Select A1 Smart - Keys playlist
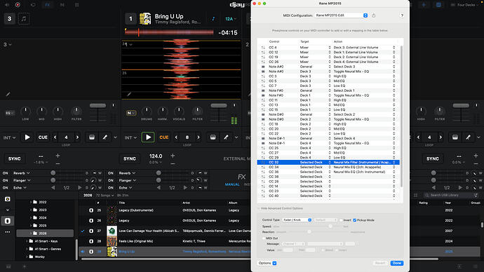The height and width of the screenshot is (272, 484). click(x=46, y=241)
